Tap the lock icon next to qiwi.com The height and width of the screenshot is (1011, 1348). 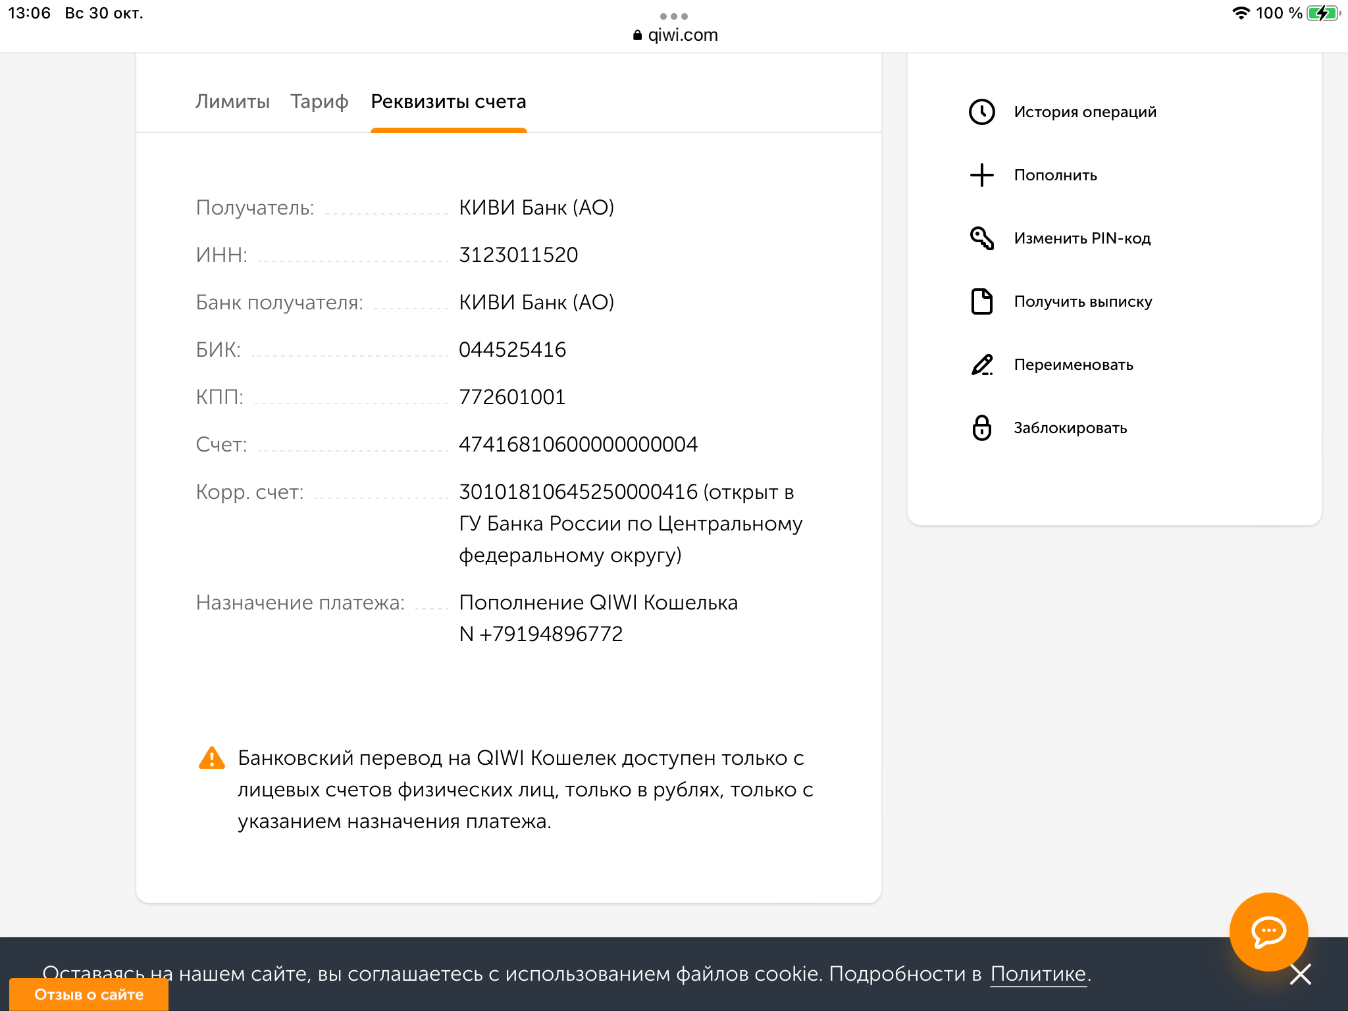[x=637, y=35]
